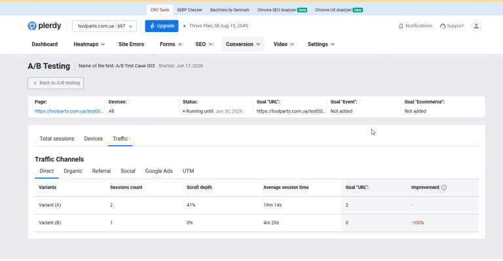The width and height of the screenshot is (503, 261).
Task: Click the Goal "URL" table column header
Action: (357, 187)
